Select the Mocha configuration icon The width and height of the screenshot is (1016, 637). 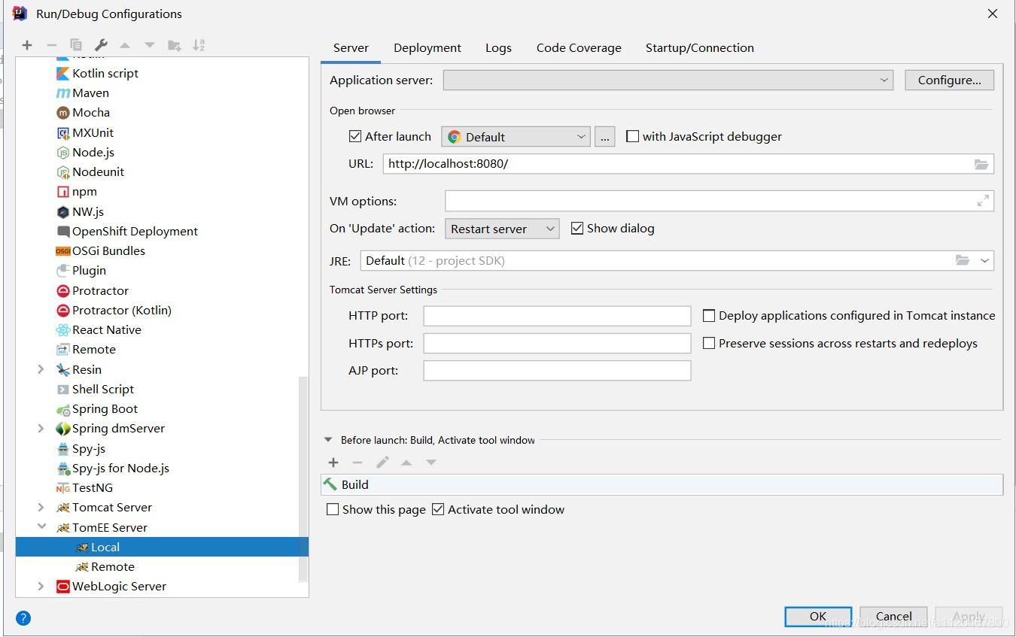coord(63,113)
